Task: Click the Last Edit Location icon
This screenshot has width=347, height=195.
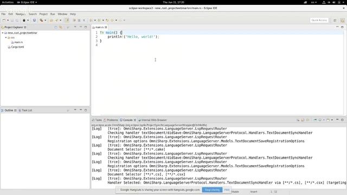Action: point(107,20)
